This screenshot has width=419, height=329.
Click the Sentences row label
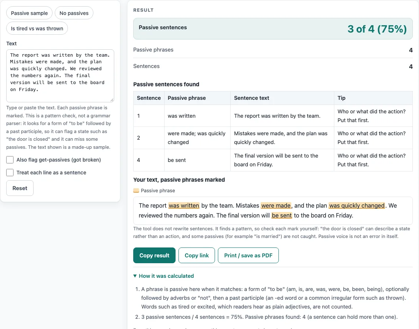click(x=146, y=66)
